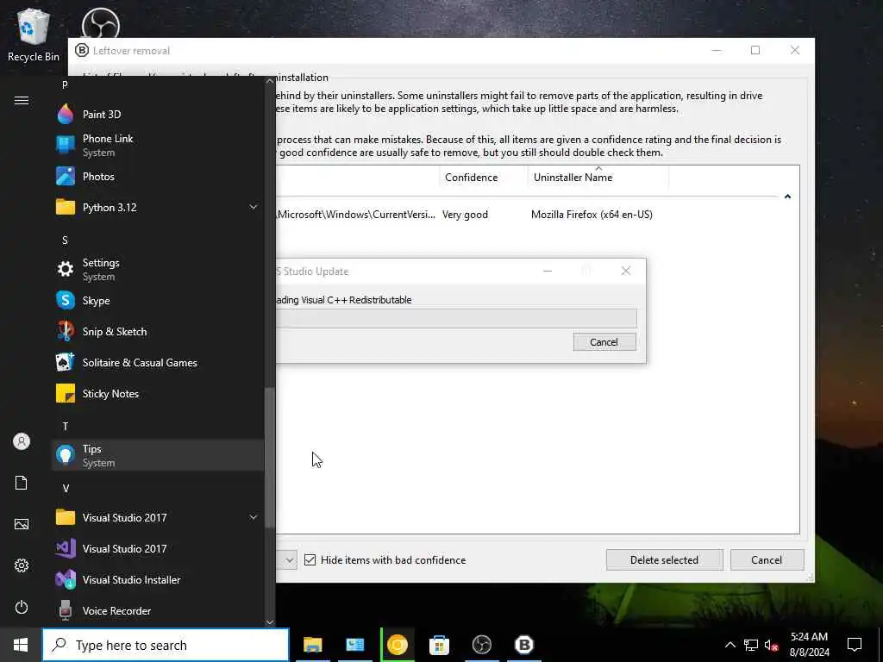
Task: Jump to the letter P section header
Action: tap(65, 84)
